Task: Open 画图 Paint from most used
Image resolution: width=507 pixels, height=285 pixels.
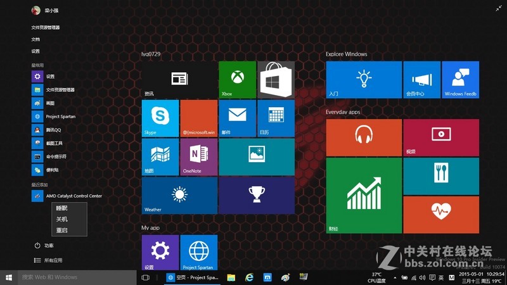Action: (50, 103)
